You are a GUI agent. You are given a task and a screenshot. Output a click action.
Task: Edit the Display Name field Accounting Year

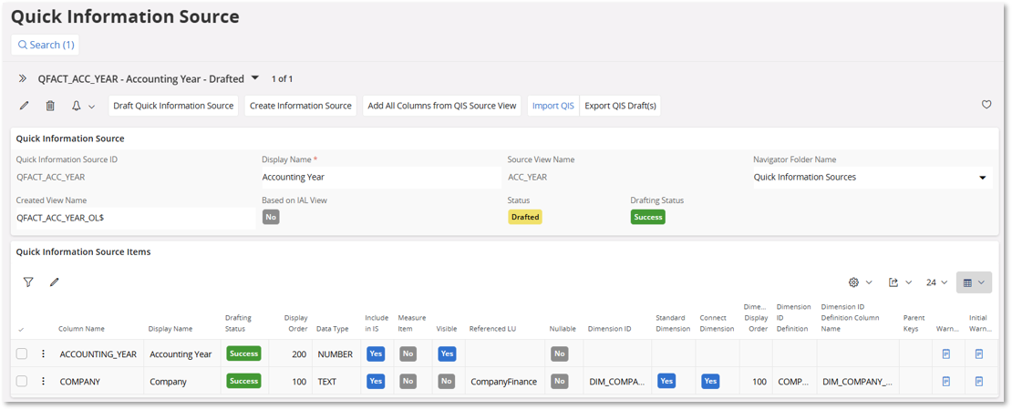tap(379, 177)
